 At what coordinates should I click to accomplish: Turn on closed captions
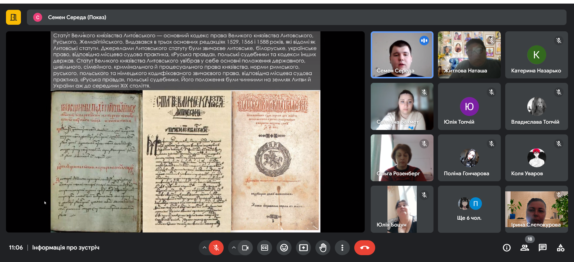264,248
